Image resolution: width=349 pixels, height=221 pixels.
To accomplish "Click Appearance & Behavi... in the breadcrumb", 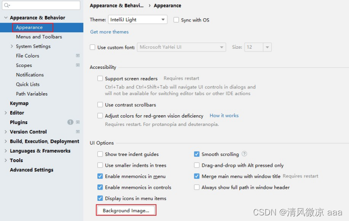I will tap(117, 6).
